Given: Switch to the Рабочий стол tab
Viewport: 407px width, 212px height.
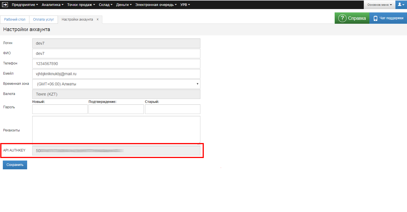Looking at the screenshot, I should [x=15, y=20].
